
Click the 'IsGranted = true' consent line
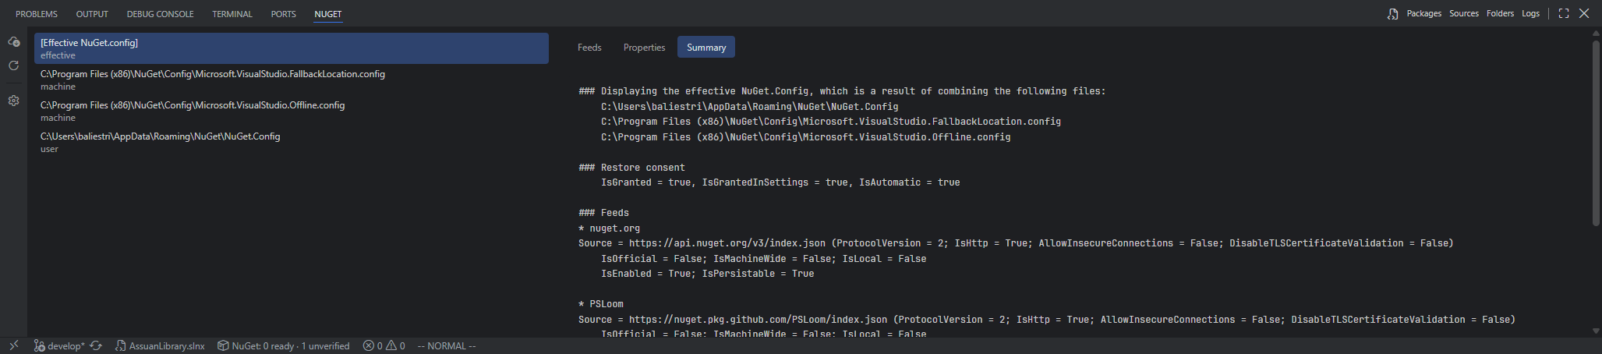click(x=780, y=182)
